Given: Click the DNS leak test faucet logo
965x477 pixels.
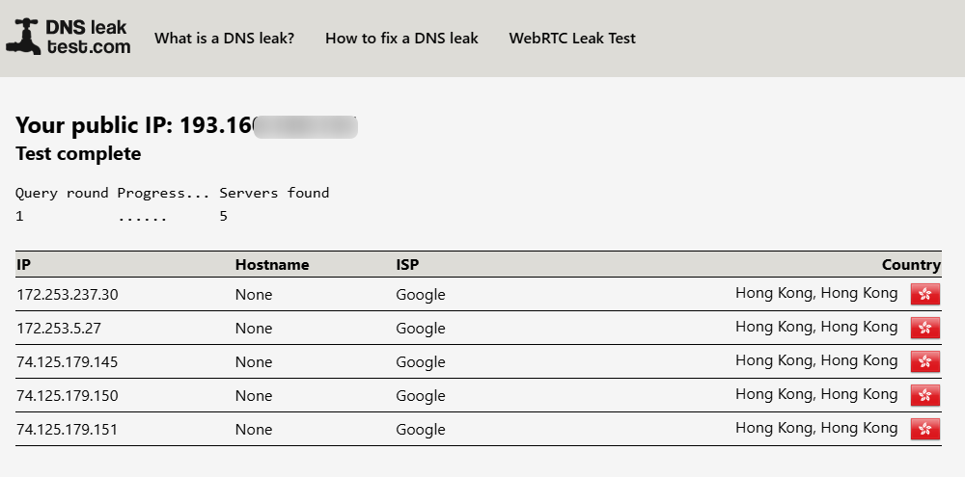Looking at the screenshot, I should click(x=23, y=37).
